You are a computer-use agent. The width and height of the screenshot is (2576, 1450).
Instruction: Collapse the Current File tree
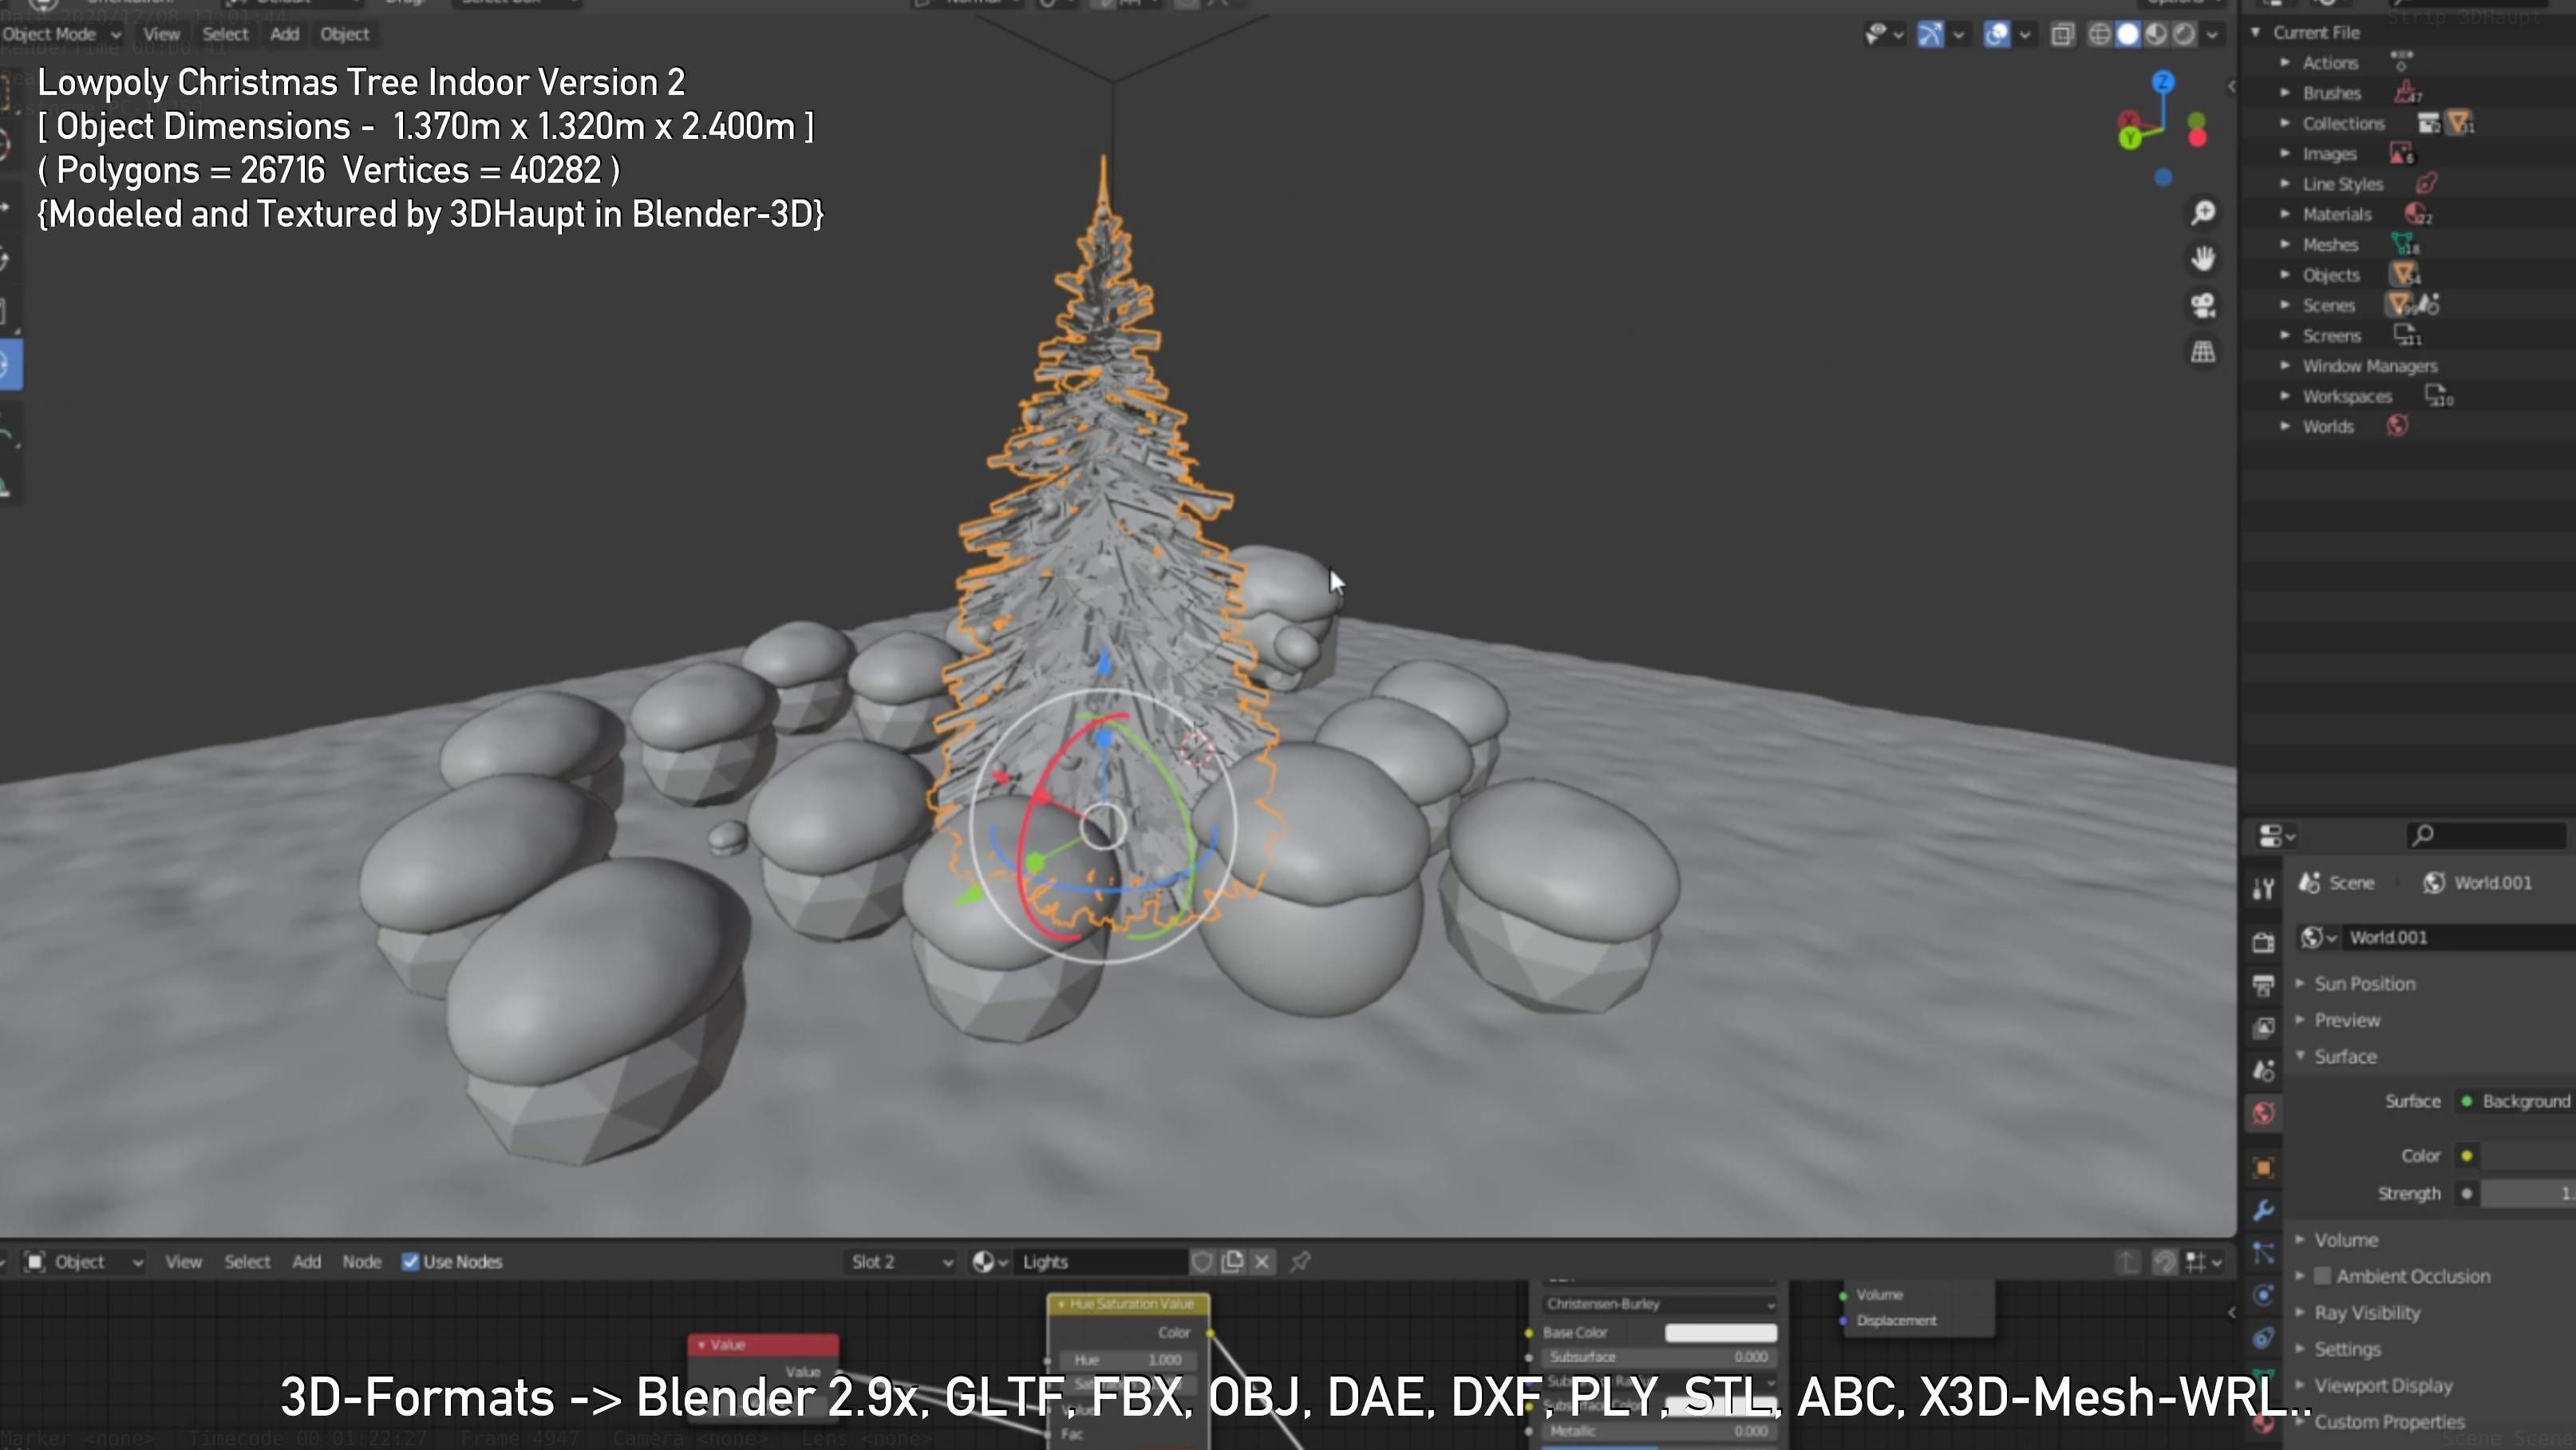pos(2256,32)
